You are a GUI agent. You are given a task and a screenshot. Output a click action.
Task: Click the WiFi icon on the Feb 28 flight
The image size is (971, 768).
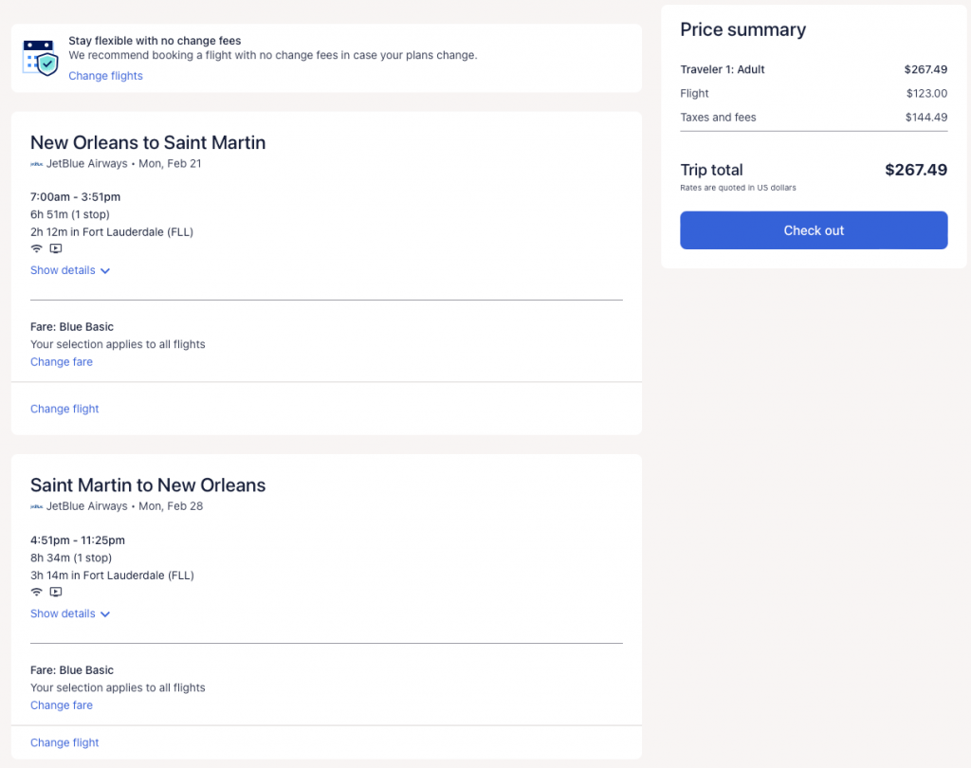(x=37, y=592)
